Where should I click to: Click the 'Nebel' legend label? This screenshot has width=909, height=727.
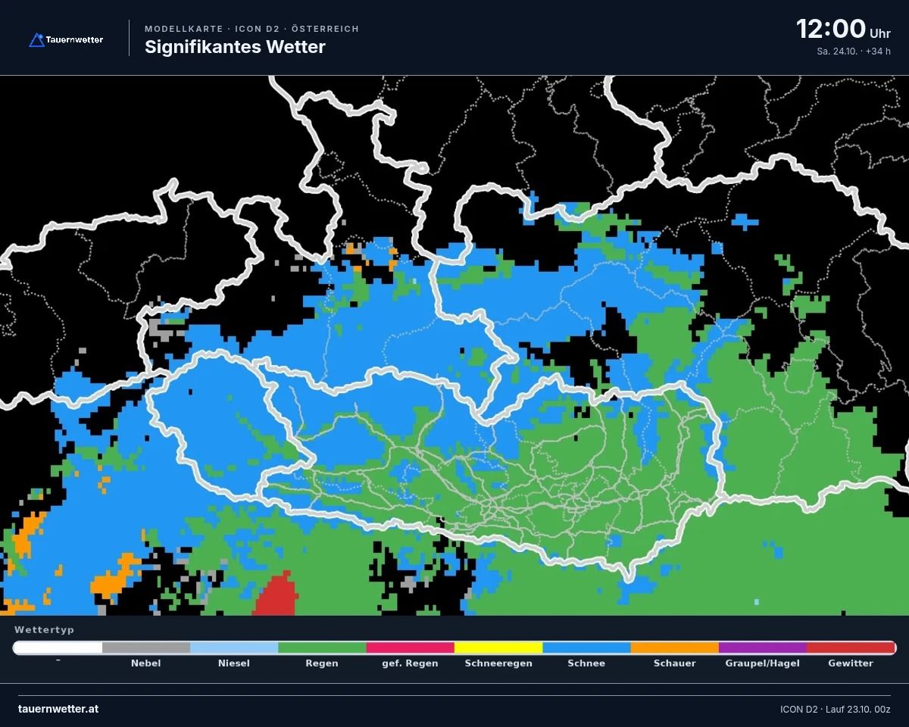146,663
